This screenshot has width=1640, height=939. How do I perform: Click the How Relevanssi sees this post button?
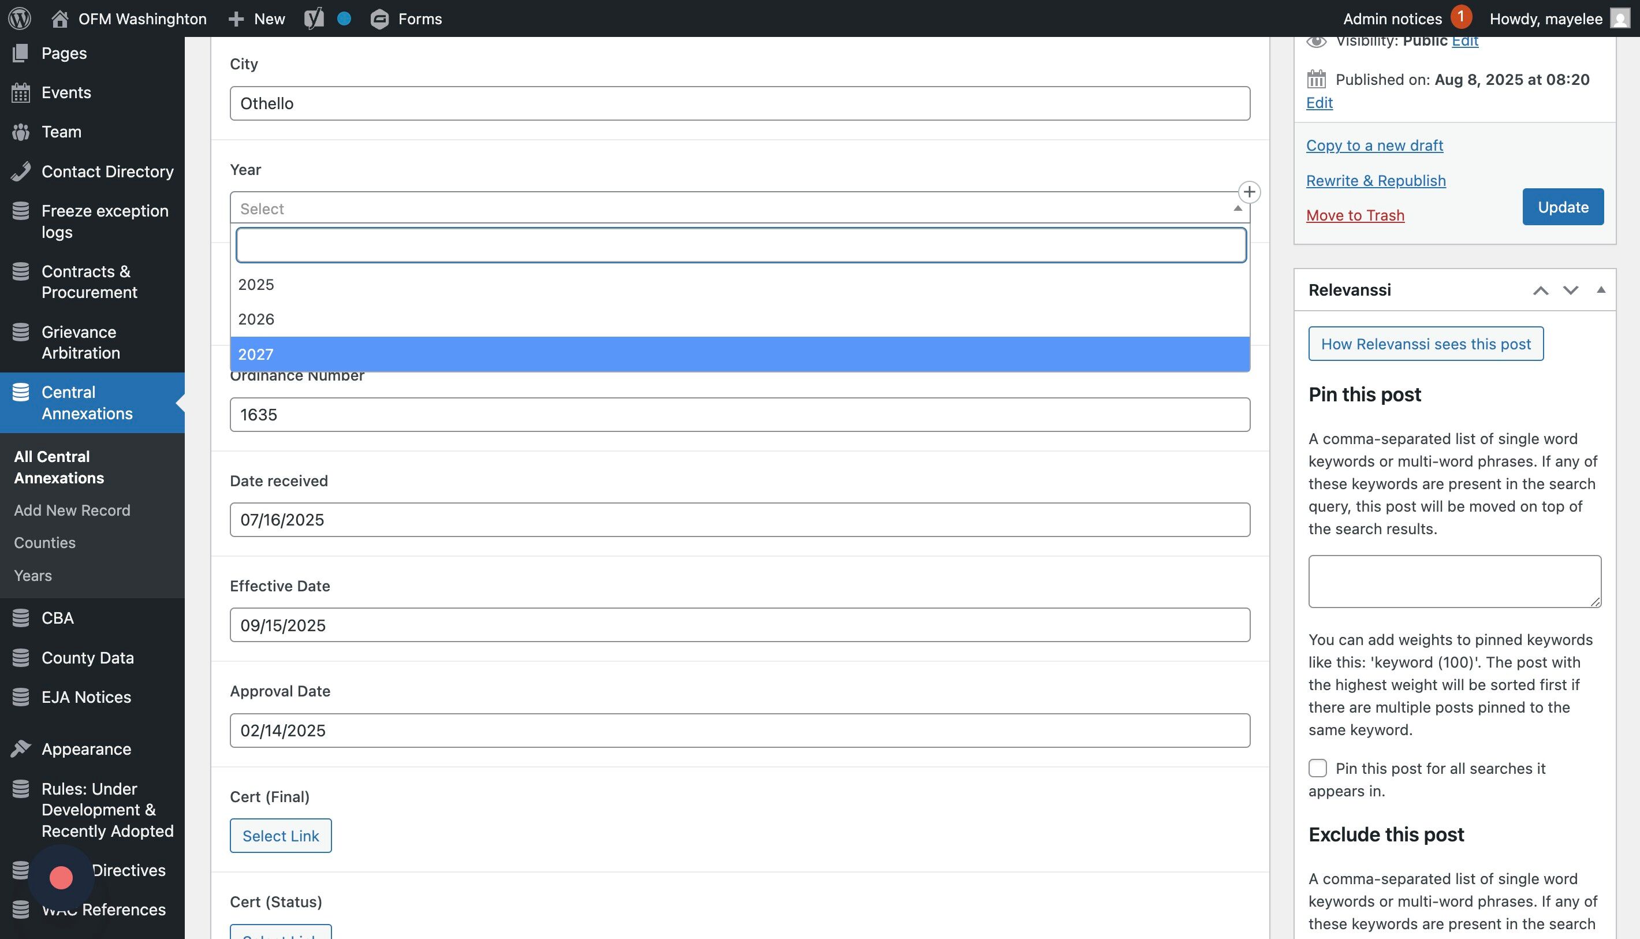[1425, 344]
